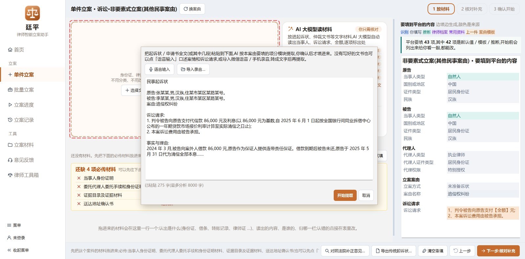
Task: Click 上一步 back button
Action: click(462, 251)
